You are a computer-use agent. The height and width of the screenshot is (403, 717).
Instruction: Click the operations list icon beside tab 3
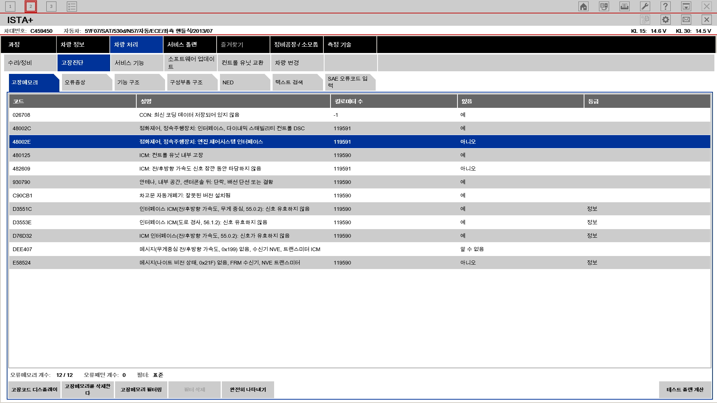coord(72,6)
